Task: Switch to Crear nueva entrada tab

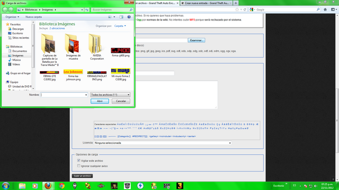Action: point(206,3)
